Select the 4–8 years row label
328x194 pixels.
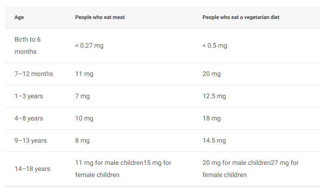click(29, 118)
